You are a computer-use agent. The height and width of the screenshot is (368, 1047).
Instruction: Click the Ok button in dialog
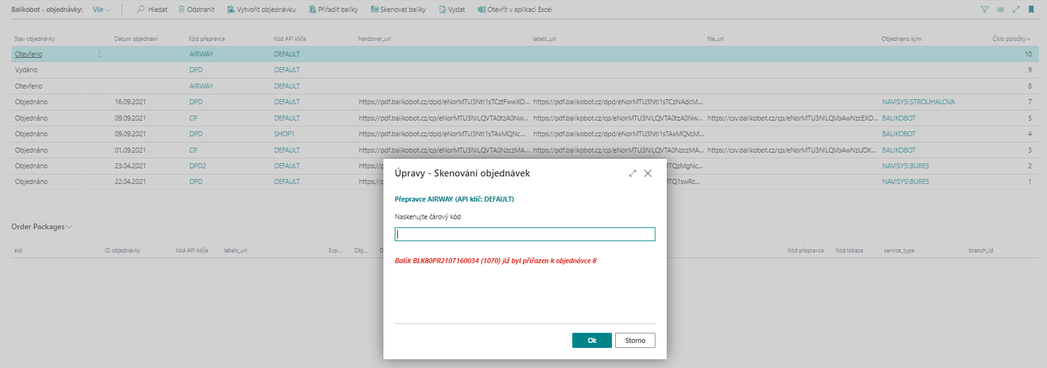click(x=592, y=340)
